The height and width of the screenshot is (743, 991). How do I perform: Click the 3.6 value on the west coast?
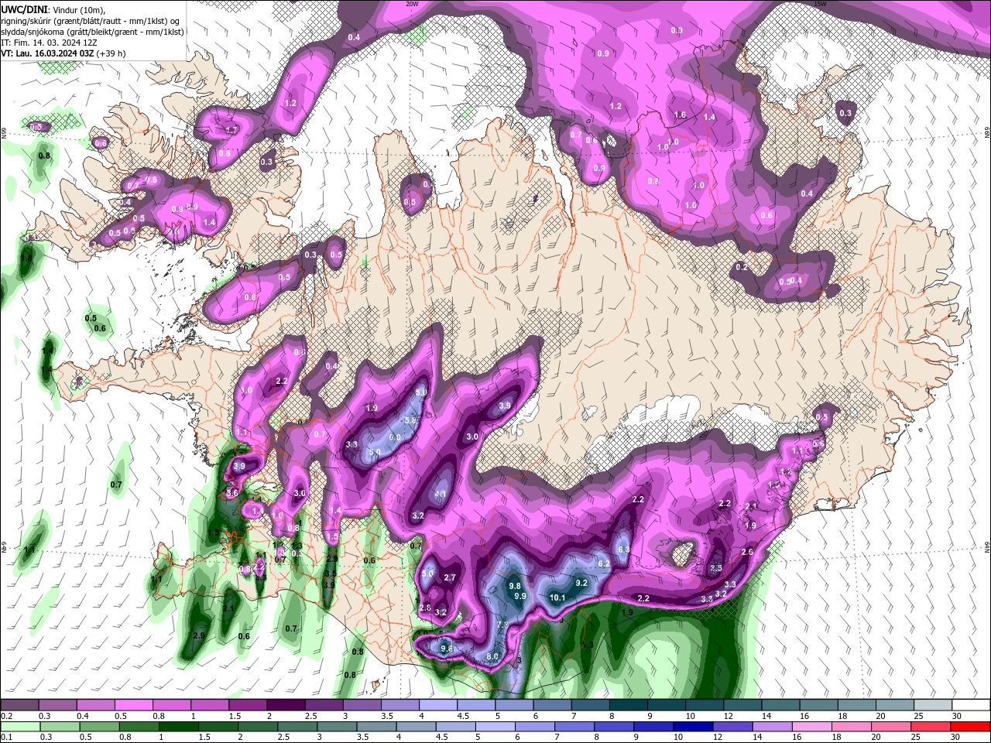click(232, 492)
